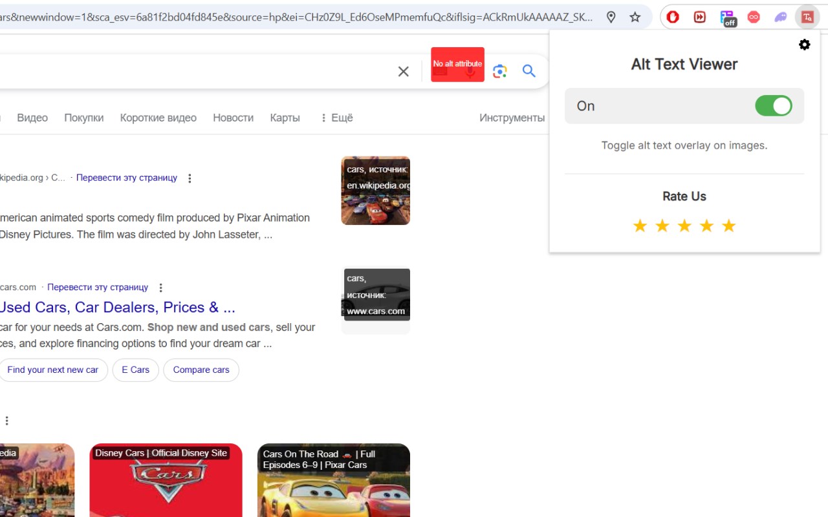
Task: Rate the extension one star
Action: click(x=640, y=226)
